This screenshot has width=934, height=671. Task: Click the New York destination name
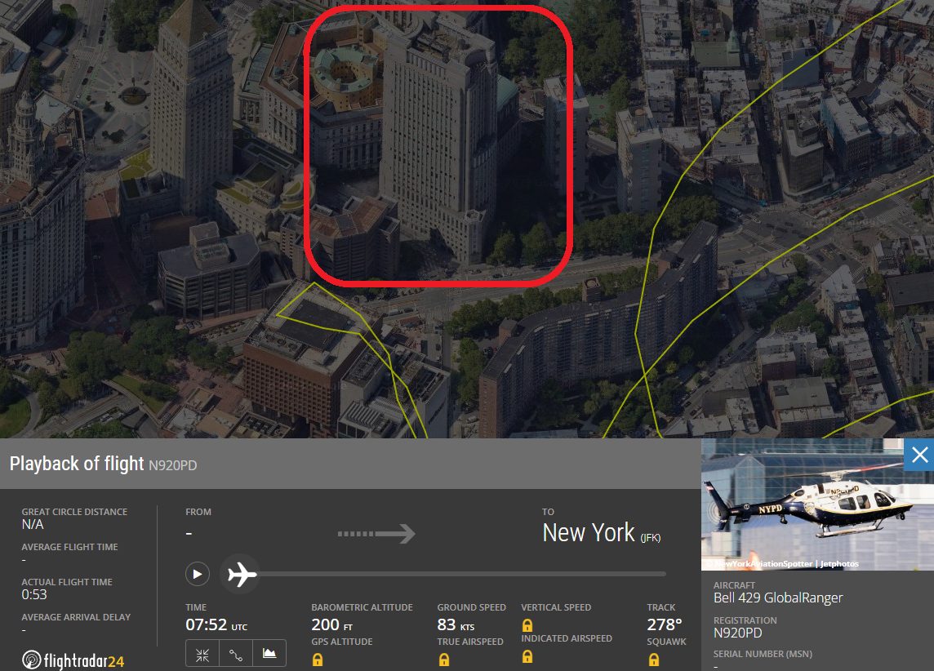[x=588, y=533]
